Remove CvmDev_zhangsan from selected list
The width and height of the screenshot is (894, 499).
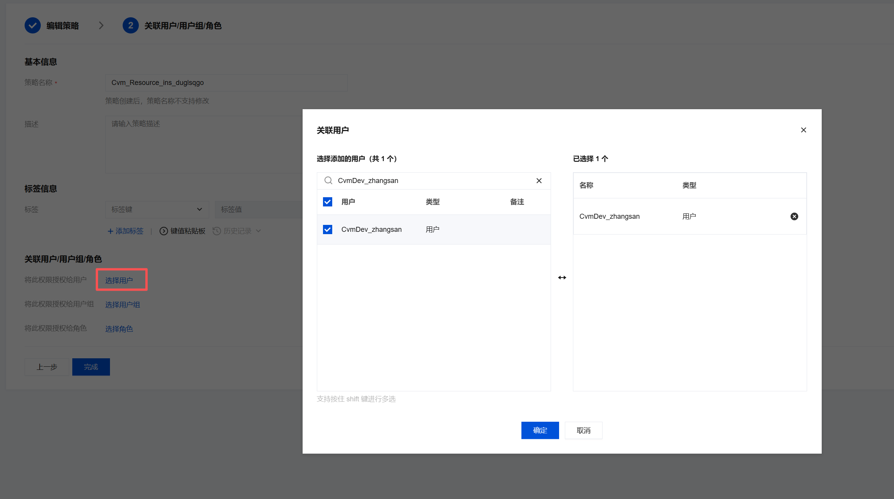(794, 216)
